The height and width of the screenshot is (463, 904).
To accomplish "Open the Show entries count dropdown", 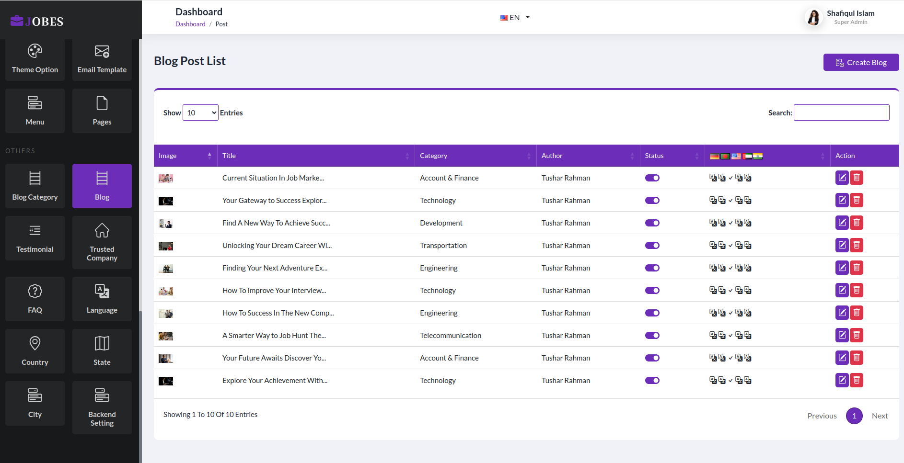I will click(x=200, y=113).
